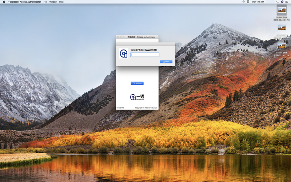Click the 一通 logo in the main window
Image resolution: width=291 pixels, height=182 pixels.
(x=137, y=97)
